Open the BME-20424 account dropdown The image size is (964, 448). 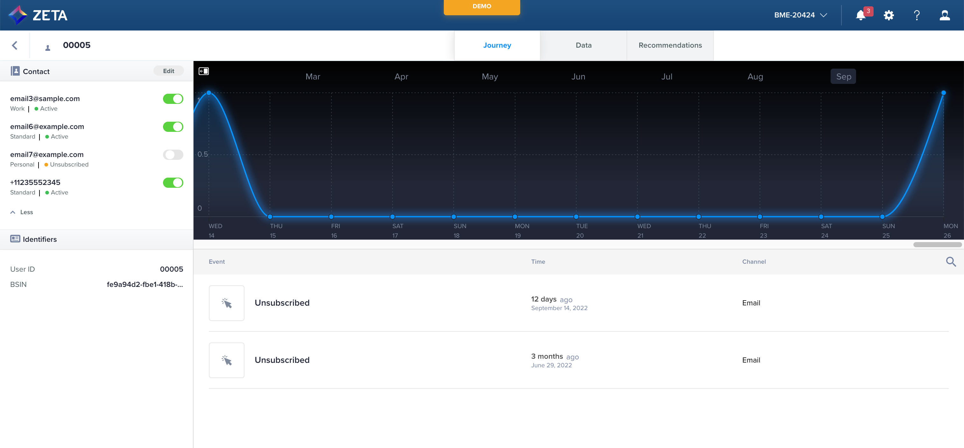pos(800,15)
